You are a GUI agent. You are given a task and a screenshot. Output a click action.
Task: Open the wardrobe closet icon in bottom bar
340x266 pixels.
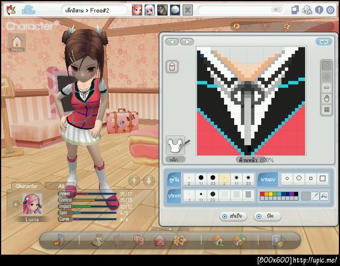138,240
